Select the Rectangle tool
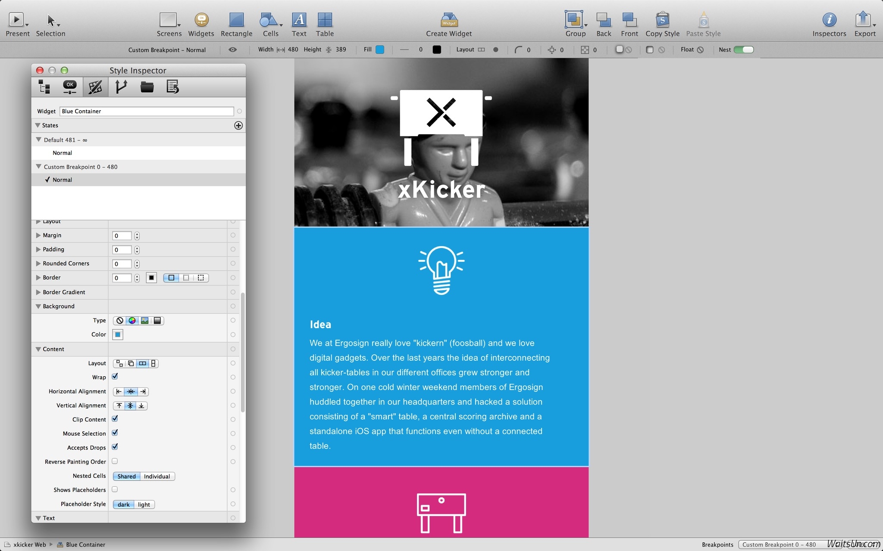This screenshot has height=551, width=883. [x=236, y=20]
